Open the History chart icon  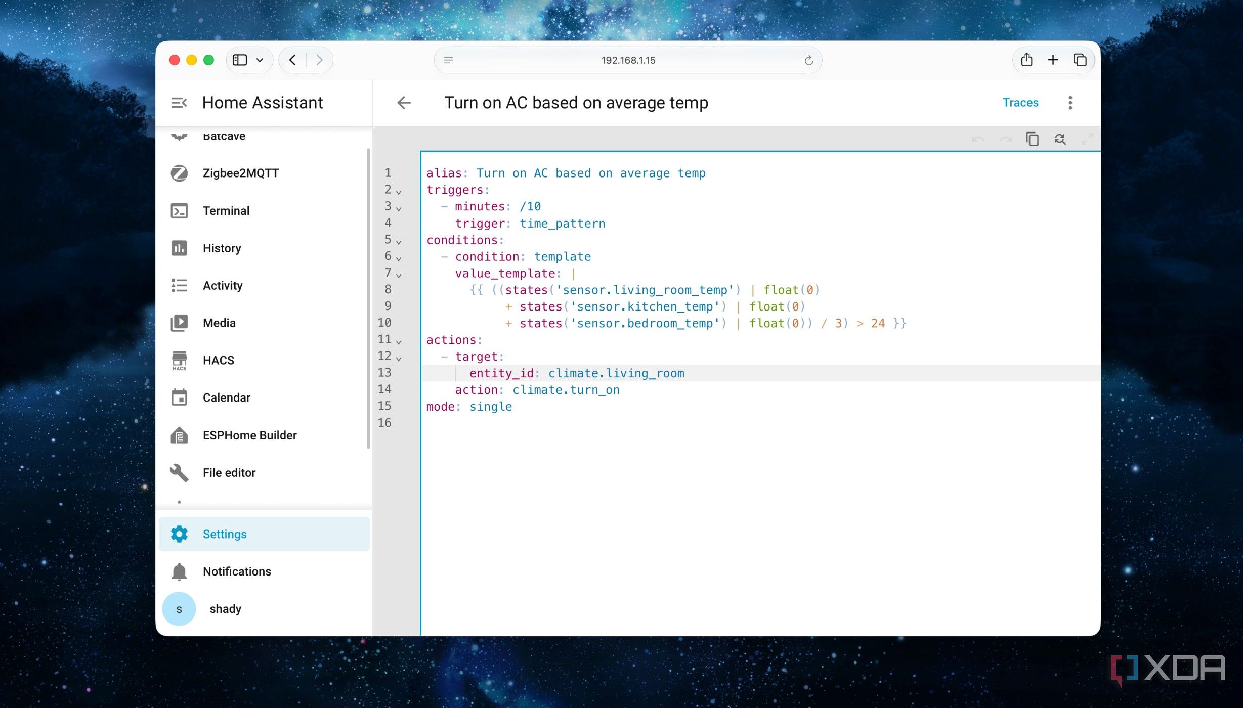pos(179,248)
